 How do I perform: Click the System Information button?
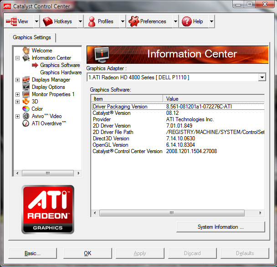point(221,227)
